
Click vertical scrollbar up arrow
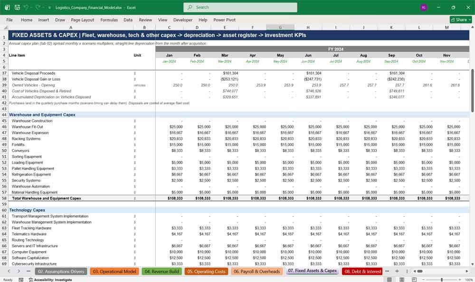coord(472,27)
